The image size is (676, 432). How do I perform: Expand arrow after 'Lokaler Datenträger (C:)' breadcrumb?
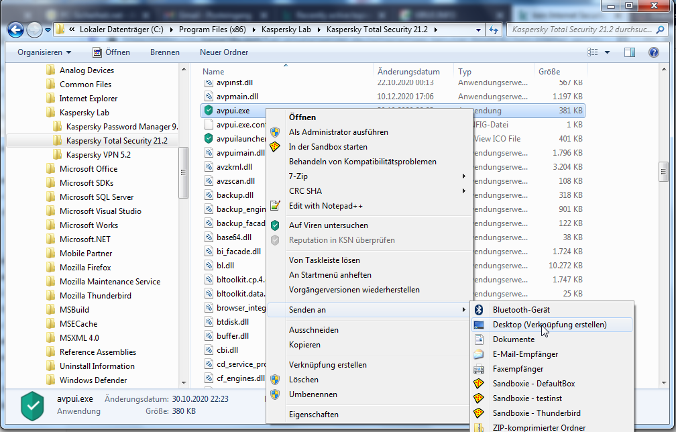click(172, 30)
